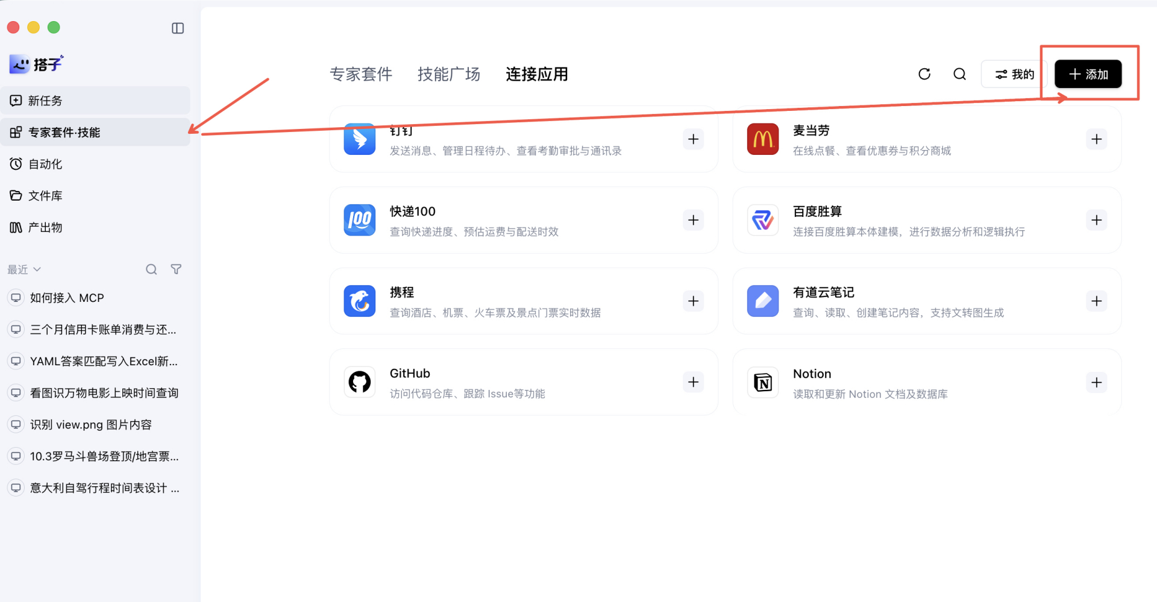Click plus to add 百度胜算
The width and height of the screenshot is (1157, 602).
tap(1097, 220)
